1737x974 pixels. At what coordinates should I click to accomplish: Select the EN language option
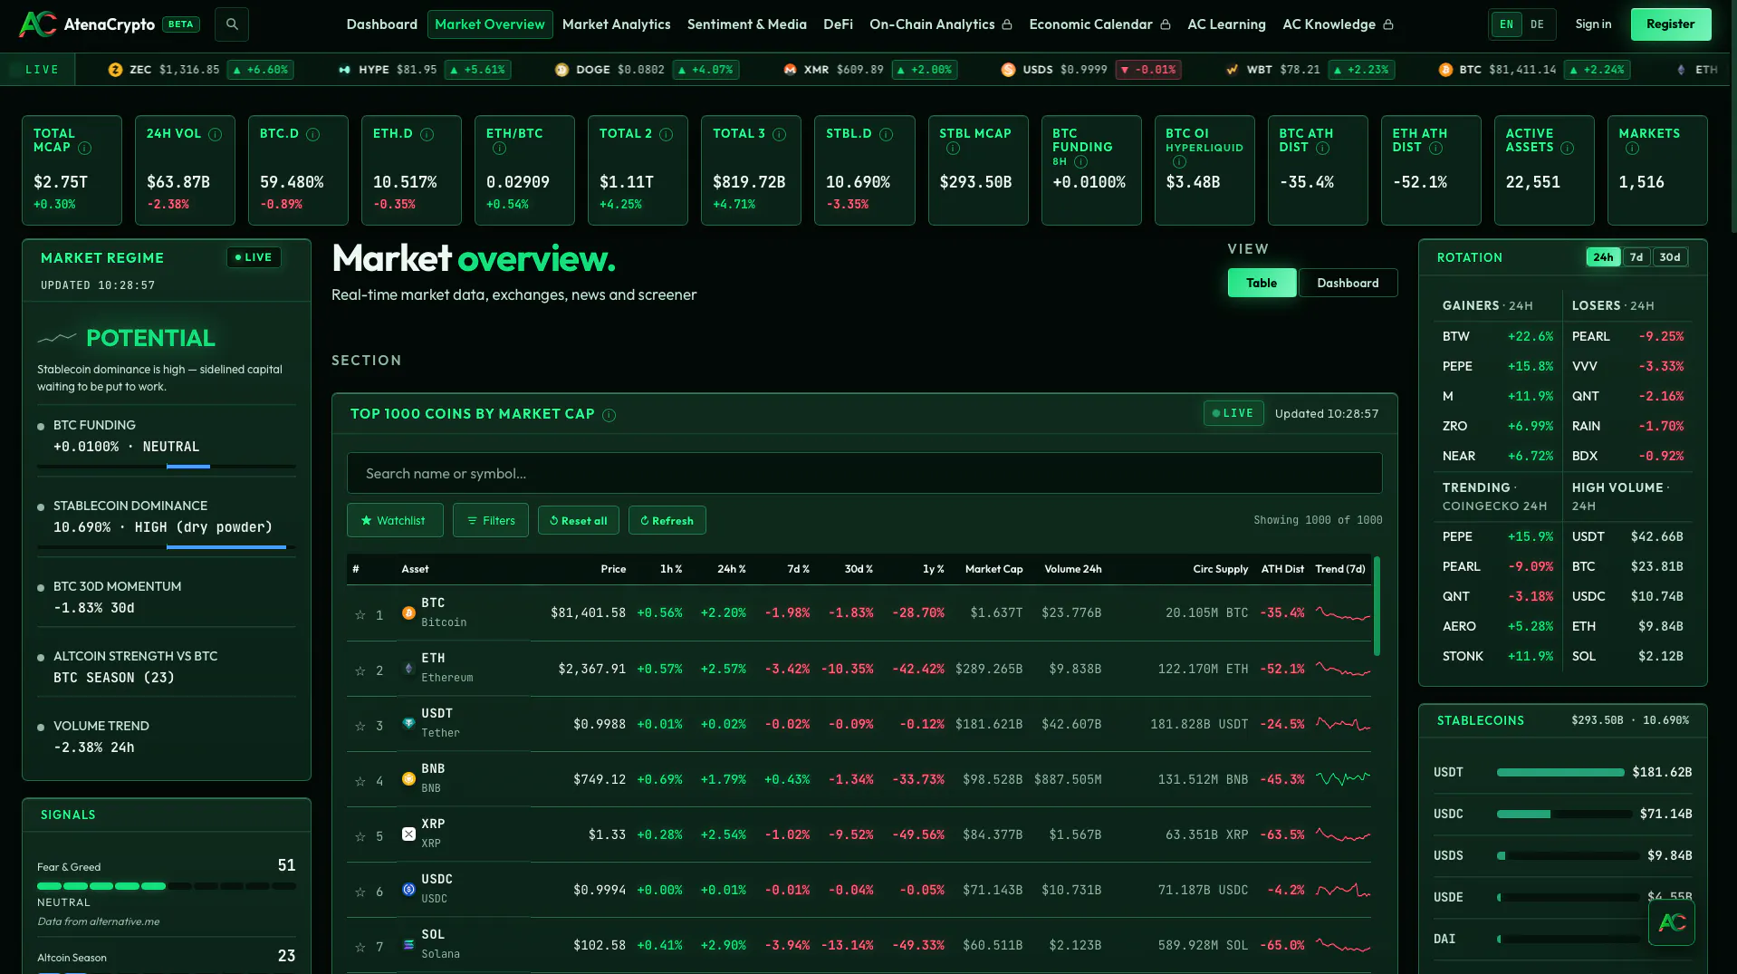[1506, 24]
